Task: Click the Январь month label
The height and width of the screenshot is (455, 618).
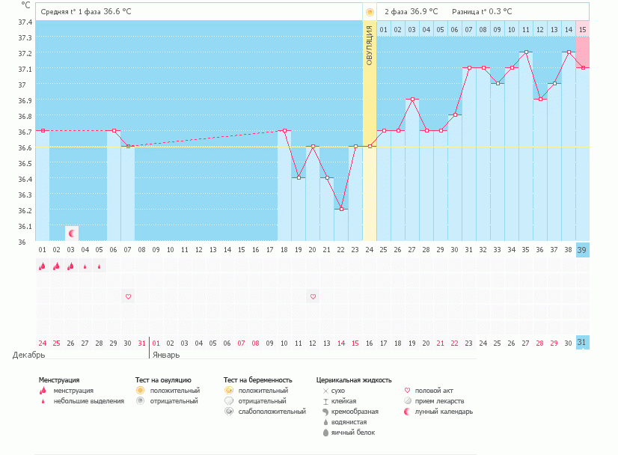Action: [x=166, y=355]
